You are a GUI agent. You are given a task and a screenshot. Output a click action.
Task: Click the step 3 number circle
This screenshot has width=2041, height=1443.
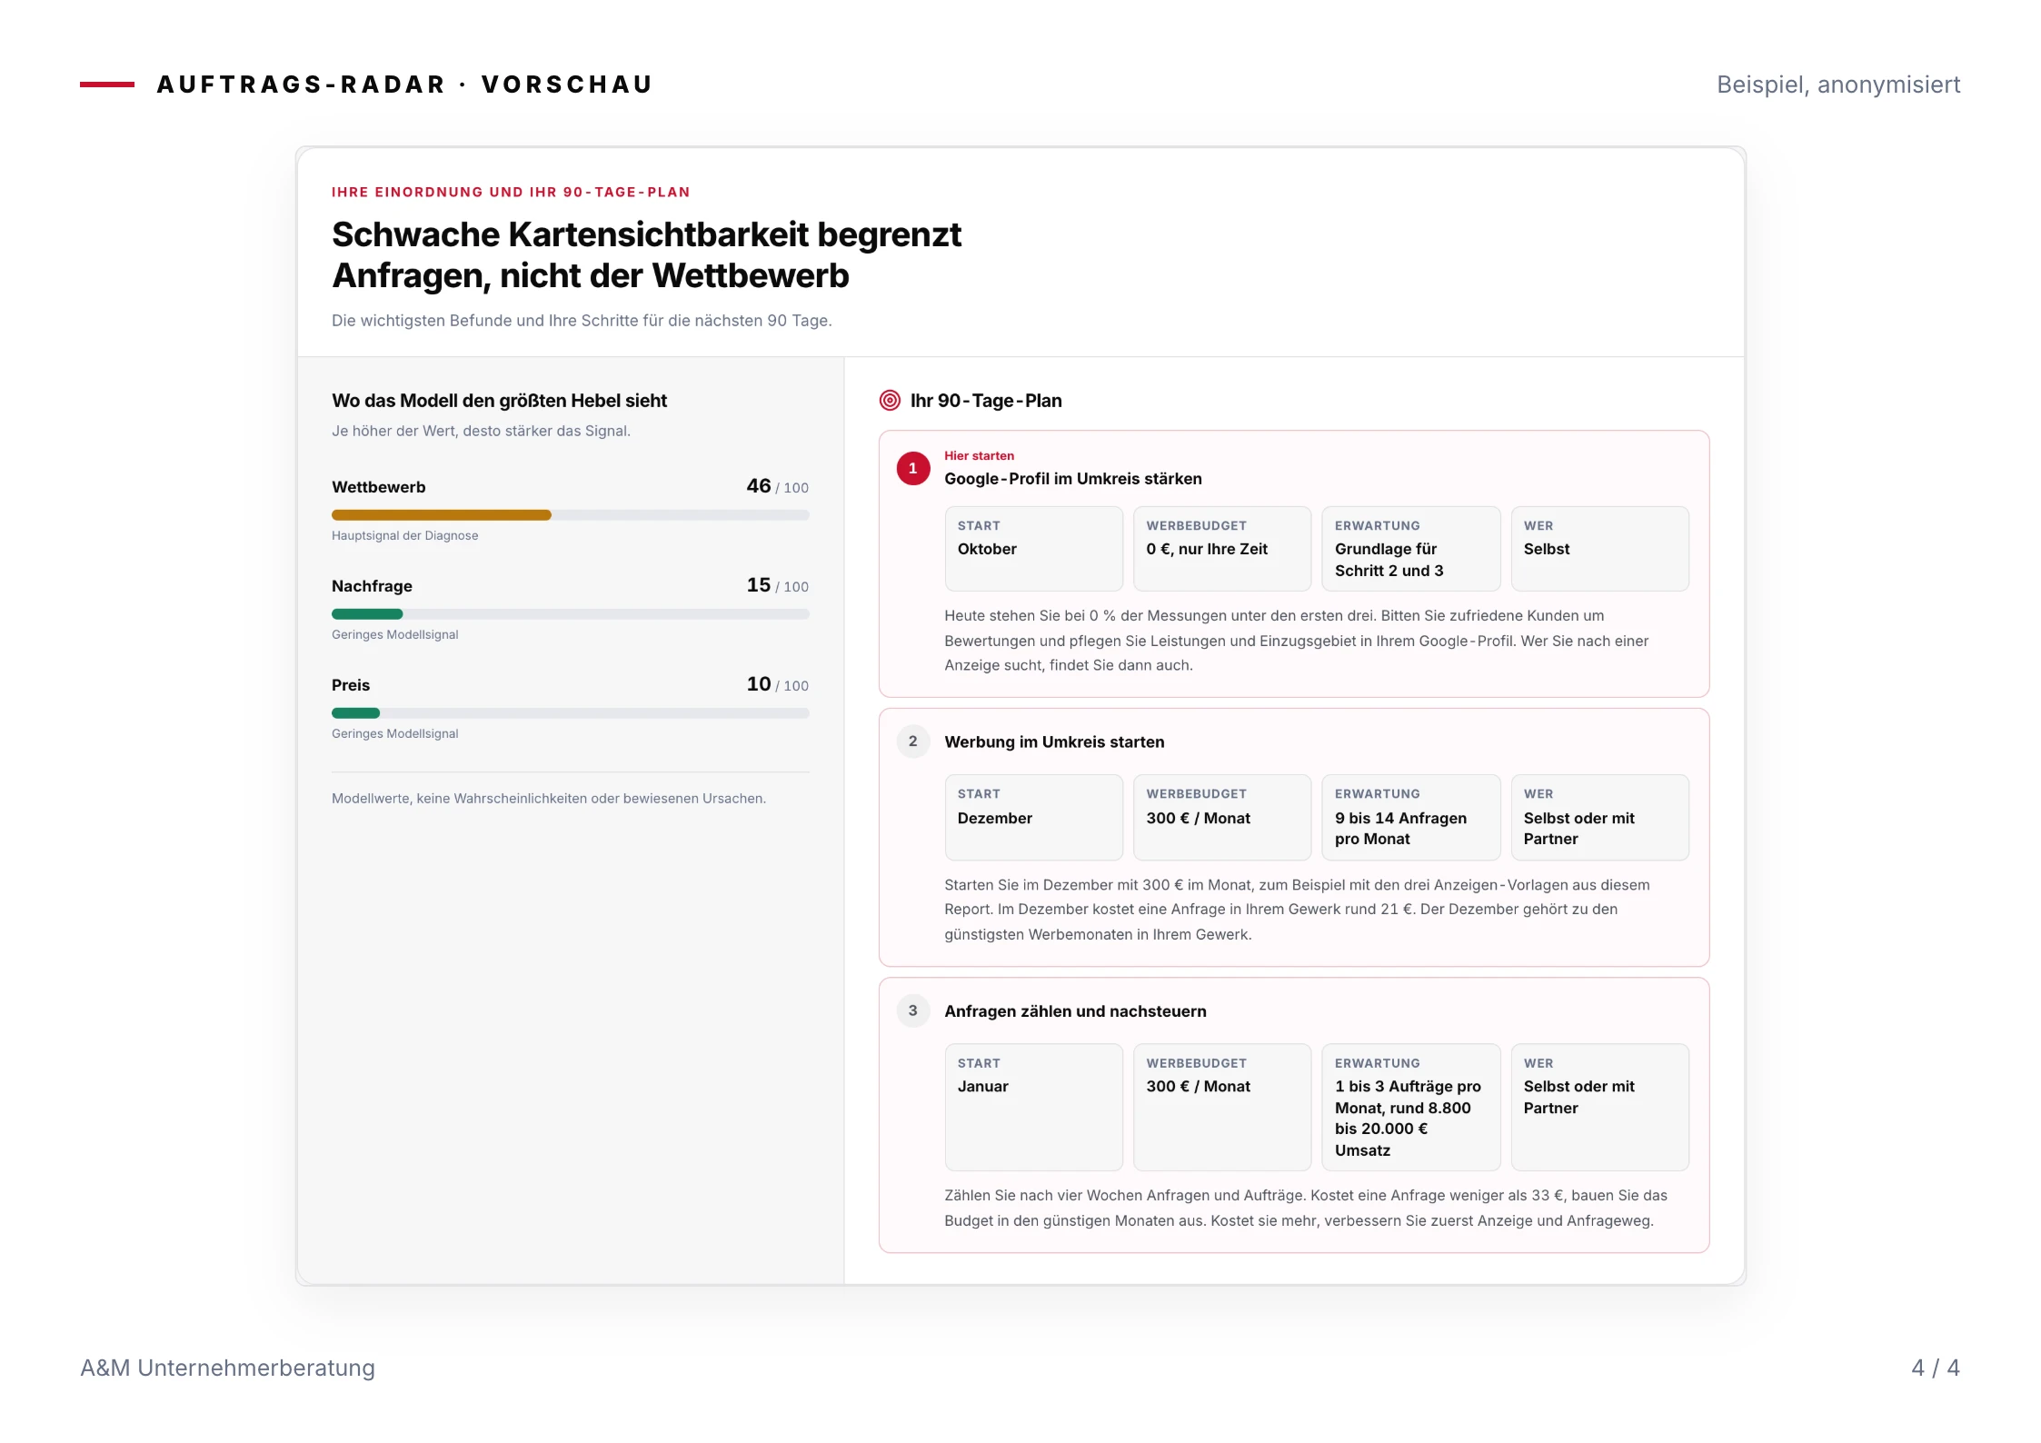(x=912, y=1010)
